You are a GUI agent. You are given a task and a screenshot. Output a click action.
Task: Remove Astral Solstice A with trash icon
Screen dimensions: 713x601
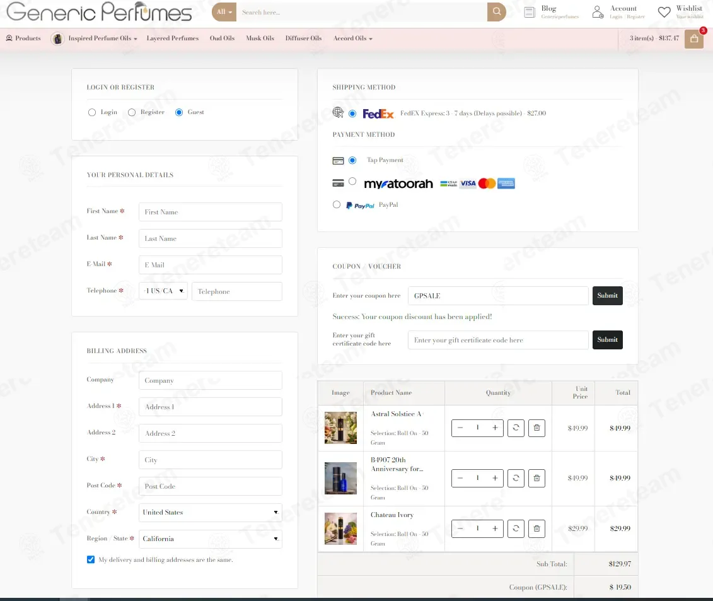[536, 428]
